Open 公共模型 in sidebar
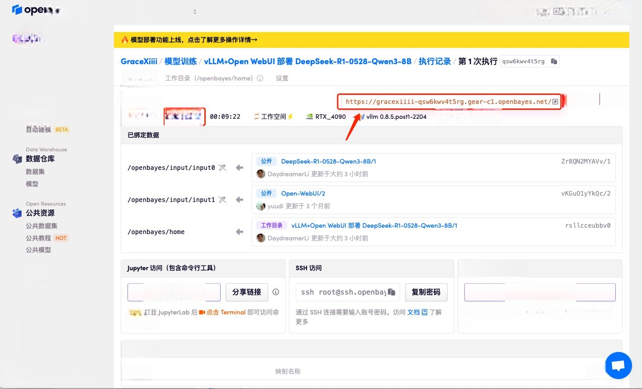 (x=38, y=250)
